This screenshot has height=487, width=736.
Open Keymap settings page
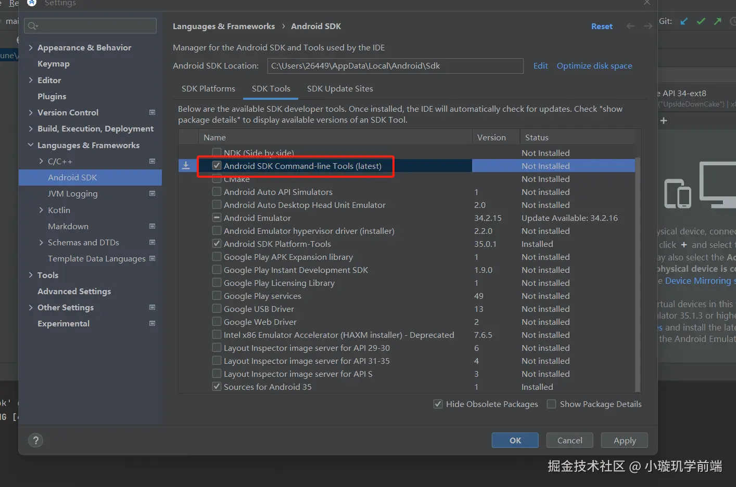(53, 63)
